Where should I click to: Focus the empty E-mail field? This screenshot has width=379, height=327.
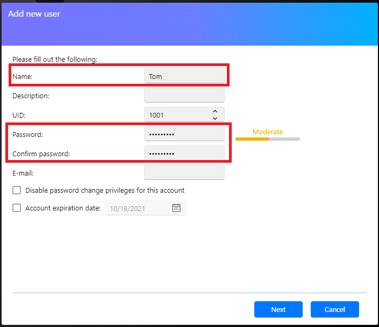184,173
